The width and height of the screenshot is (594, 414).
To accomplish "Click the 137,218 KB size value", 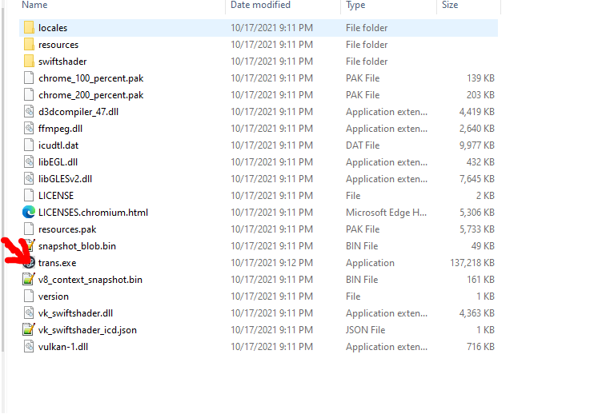I will 472,263.
